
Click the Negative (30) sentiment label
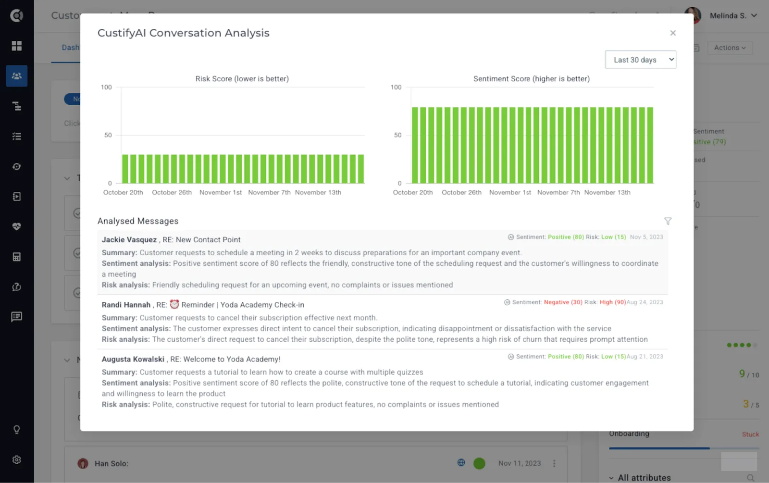(x=563, y=302)
